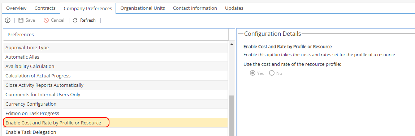Screen dimensions: 415x136
Task: Open the Contracts tab
Action: (x=45, y=8)
